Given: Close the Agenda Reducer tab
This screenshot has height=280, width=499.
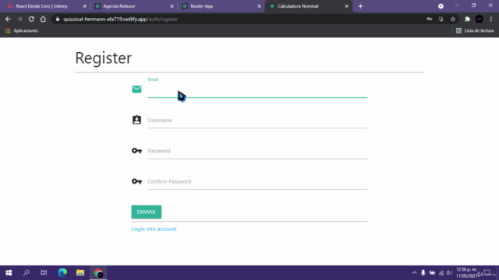Looking at the screenshot, I should pos(172,6).
